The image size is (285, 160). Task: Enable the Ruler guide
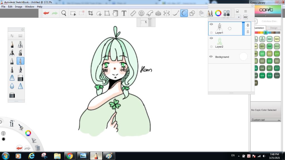tap(133, 13)
